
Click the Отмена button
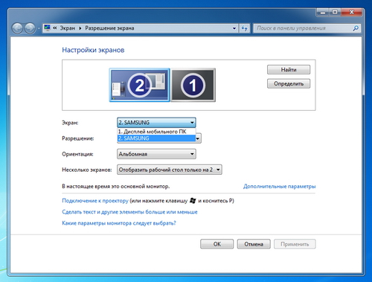254,244
